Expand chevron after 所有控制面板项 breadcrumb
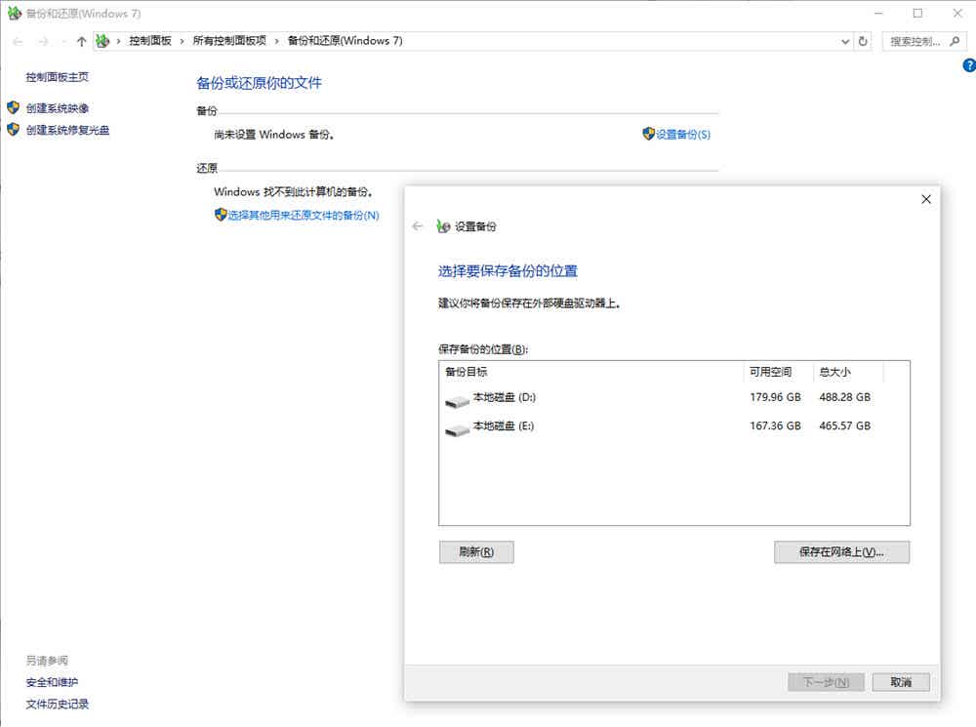Image resolution: width=976 pixels, height=727 pixels. pos(277,41)
